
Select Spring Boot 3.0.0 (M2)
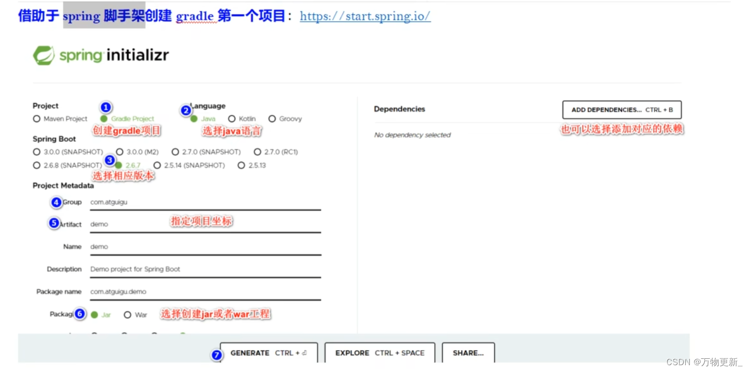(120, 152)
